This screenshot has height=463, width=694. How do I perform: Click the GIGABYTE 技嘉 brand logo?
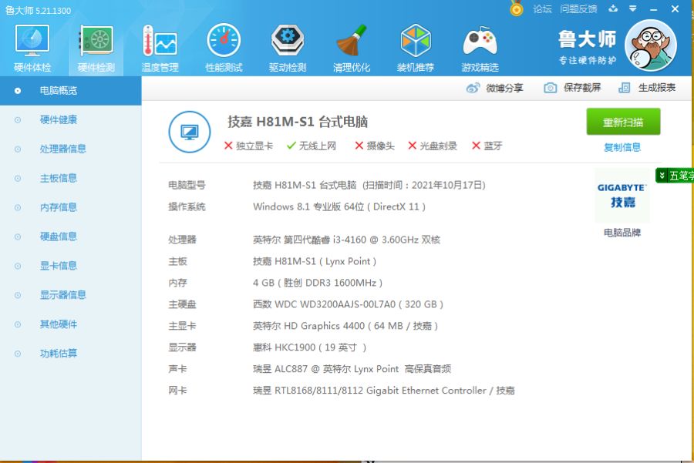pos(622,195)
